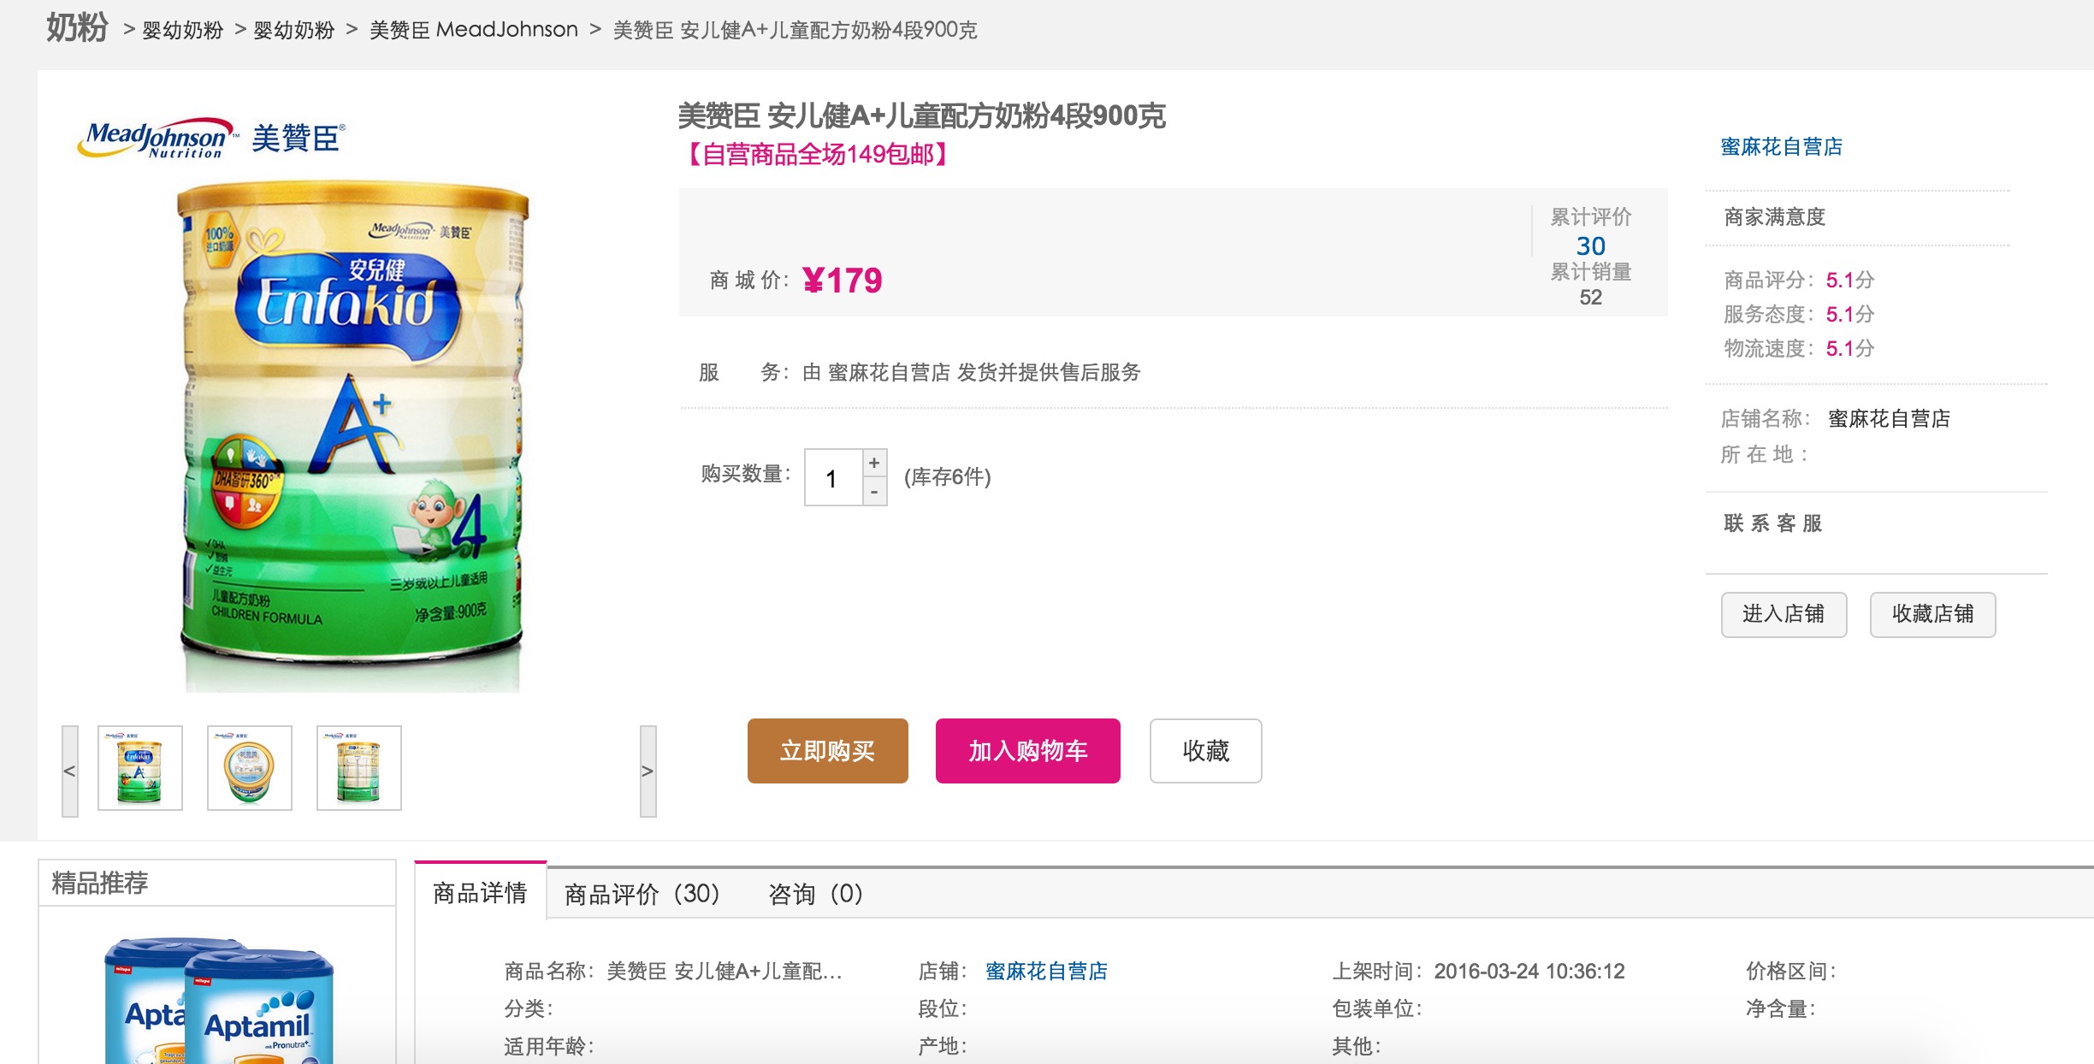Click the 累计销量 52 value
Image resolution: width=2094 pixels, height=1064 pixels.
[1591, 297]
